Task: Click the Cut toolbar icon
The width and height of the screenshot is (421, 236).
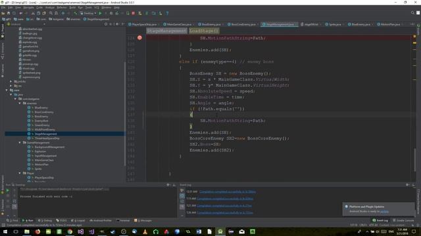Action: (x=33, y=13)
